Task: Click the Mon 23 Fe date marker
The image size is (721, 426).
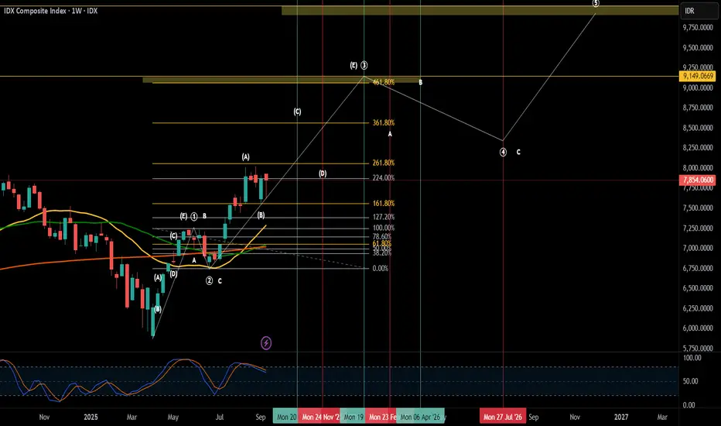Action: tap(381, 417)
